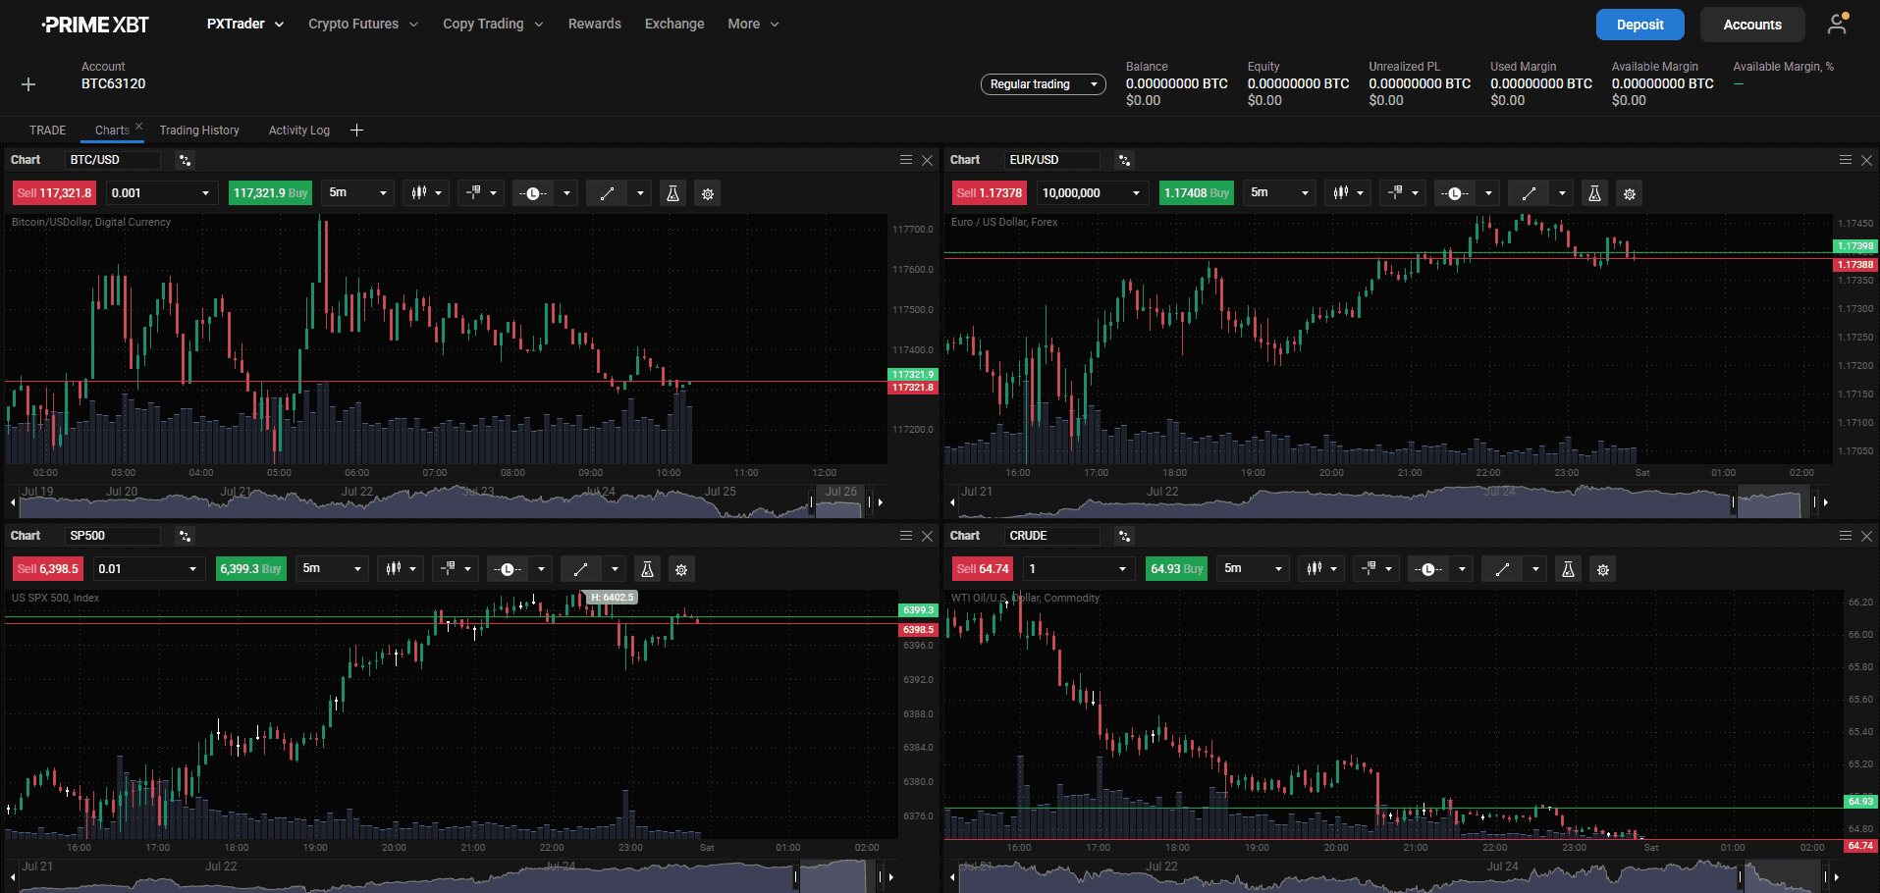Open the 5m timeframe dropdown on SP500 chart
1880x893 pixels.
click(x=332, y=569)
